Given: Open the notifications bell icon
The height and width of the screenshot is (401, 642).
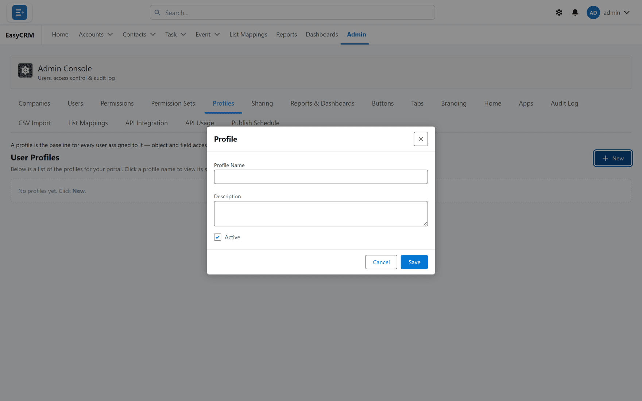Looking at the screenshot, I should pyautogui.click(x=575, y=12).
